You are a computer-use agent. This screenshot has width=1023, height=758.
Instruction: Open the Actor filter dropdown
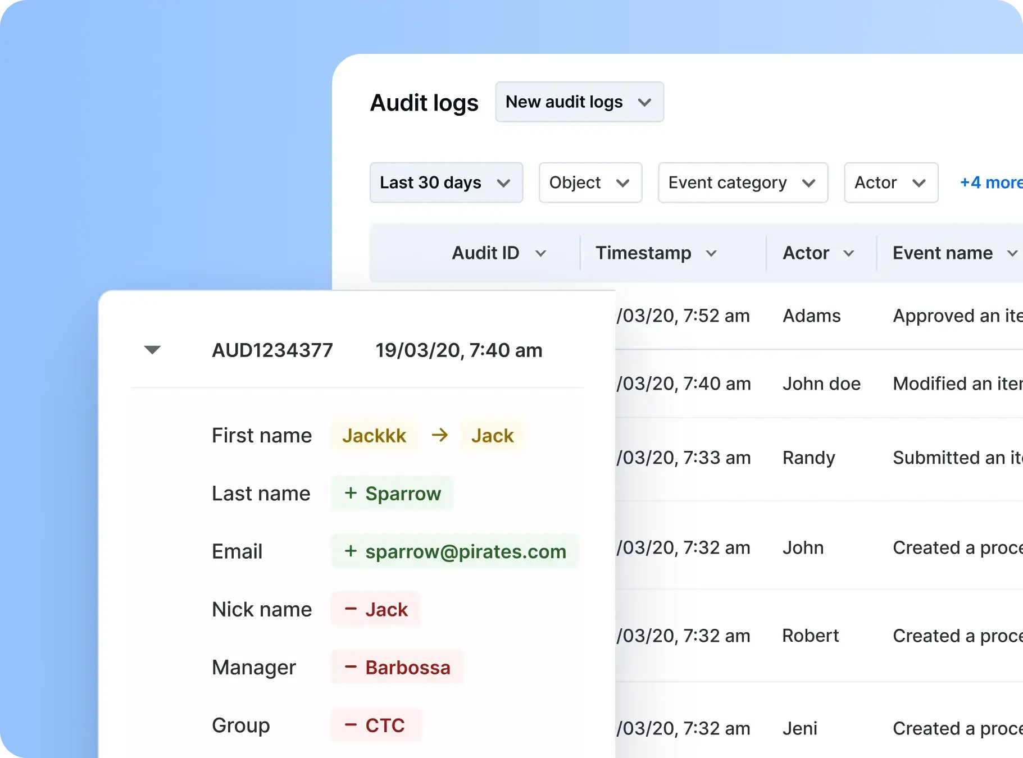coord(890,182)
